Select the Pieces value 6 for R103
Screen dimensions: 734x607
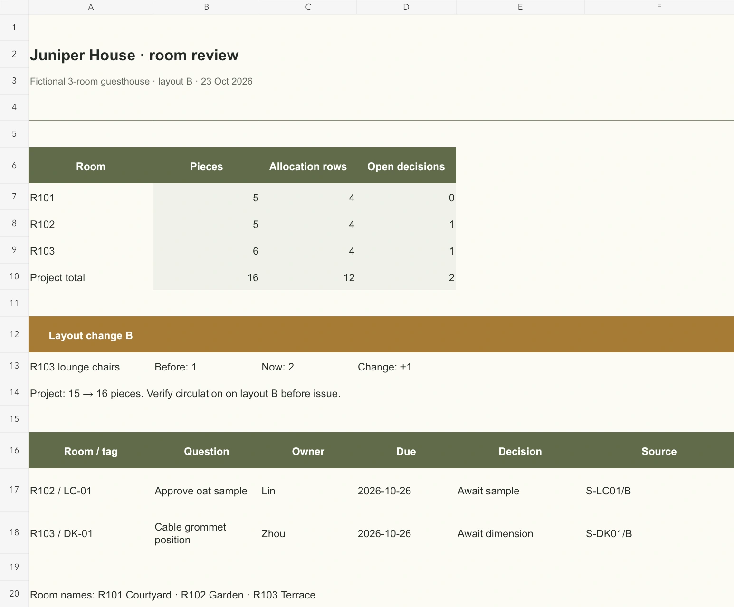[x=207, y=251]
